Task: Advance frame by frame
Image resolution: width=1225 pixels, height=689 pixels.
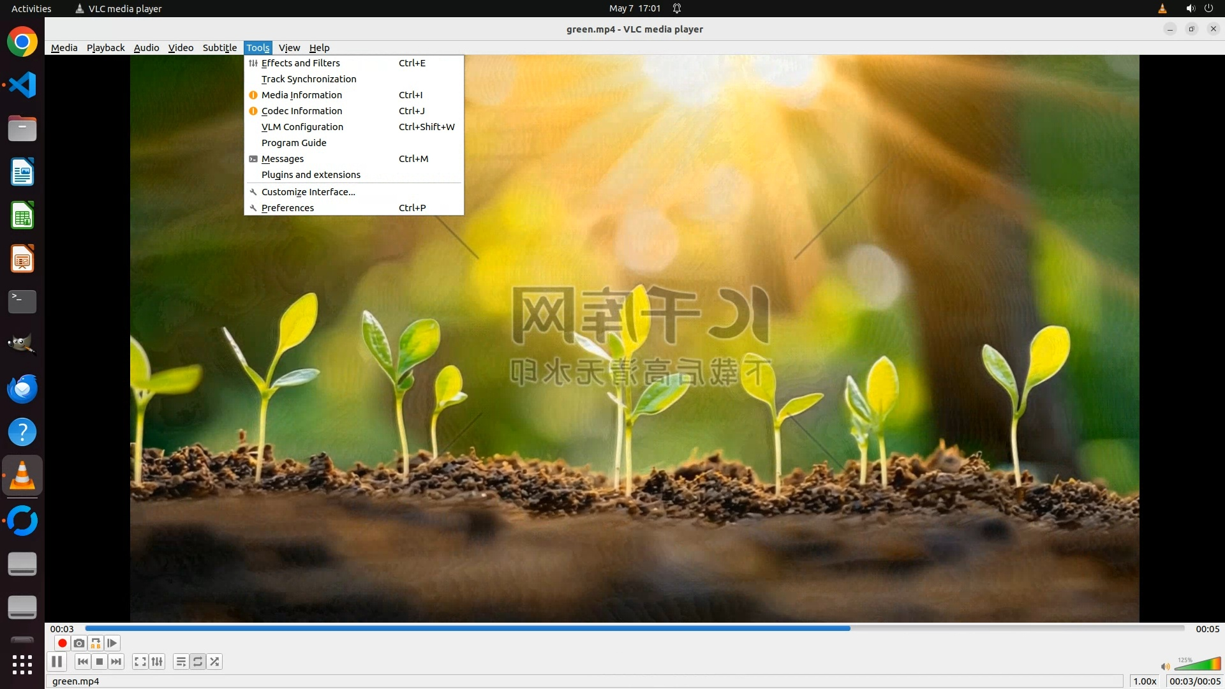Action: 112,643
